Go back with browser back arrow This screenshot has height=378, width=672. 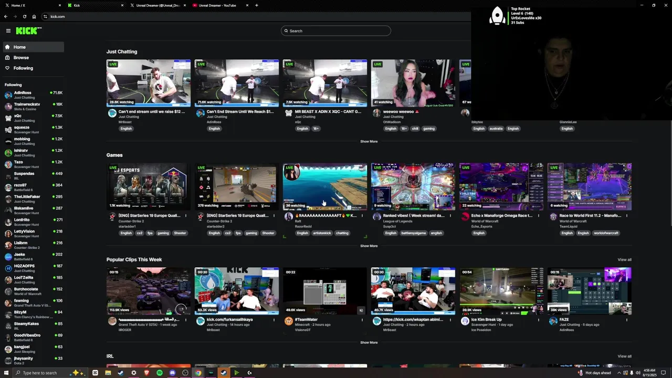coord(6,16)
